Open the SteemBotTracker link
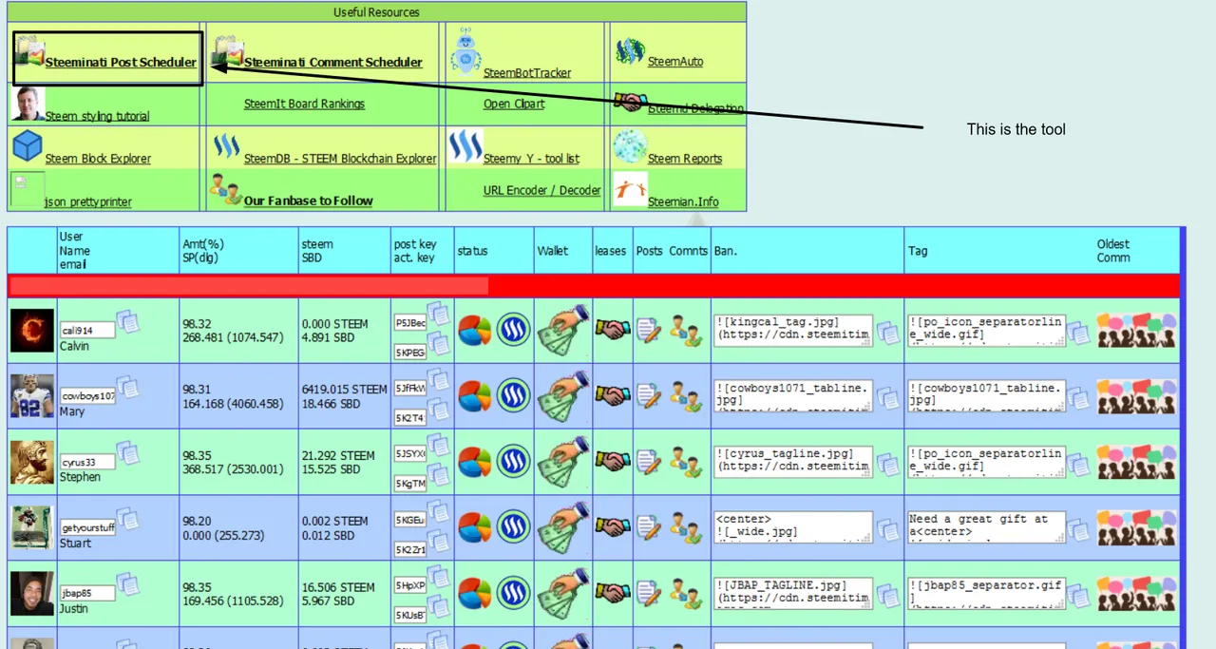Image resolution: width=1216 pixels, height=649 pixels. click(x=527, y=73)
